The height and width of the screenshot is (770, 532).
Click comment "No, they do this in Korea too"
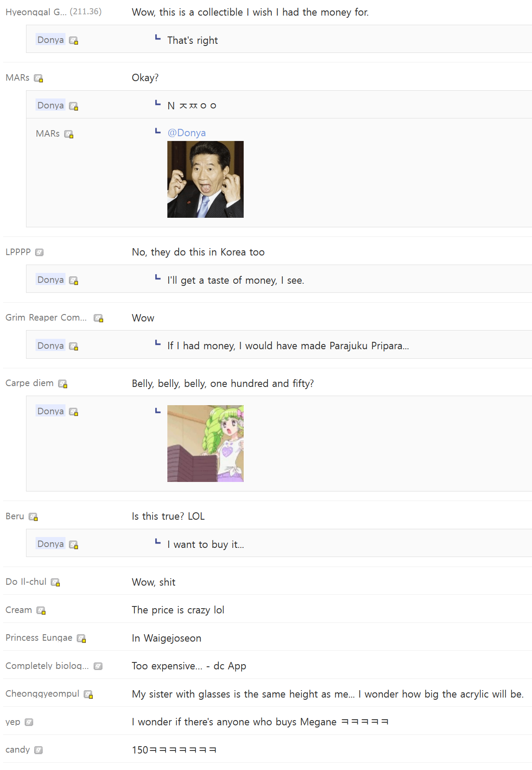[x=198, y=252]
